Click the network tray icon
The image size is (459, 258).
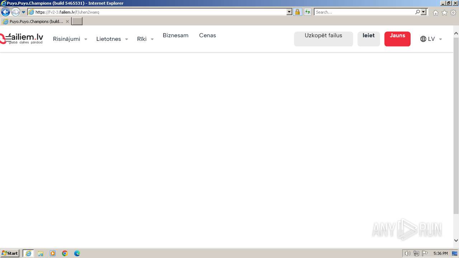[x=416, y=253]
